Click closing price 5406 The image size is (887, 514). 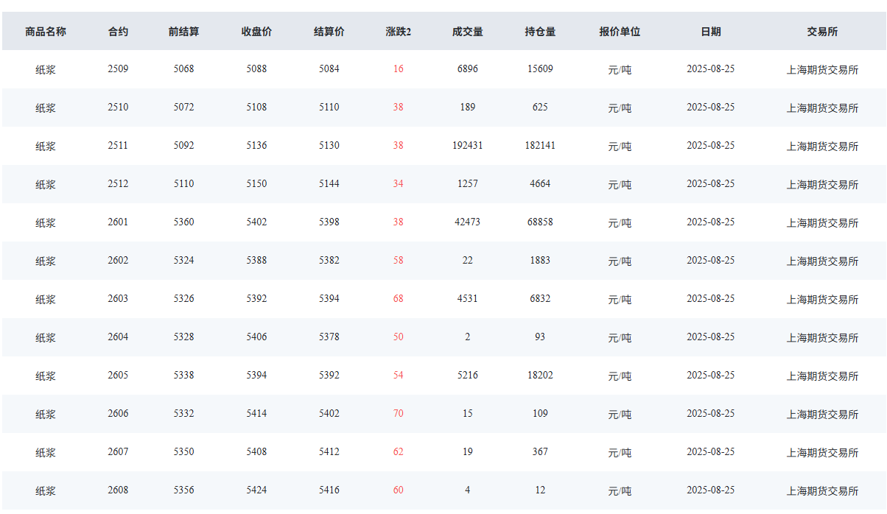pos(257,337)
